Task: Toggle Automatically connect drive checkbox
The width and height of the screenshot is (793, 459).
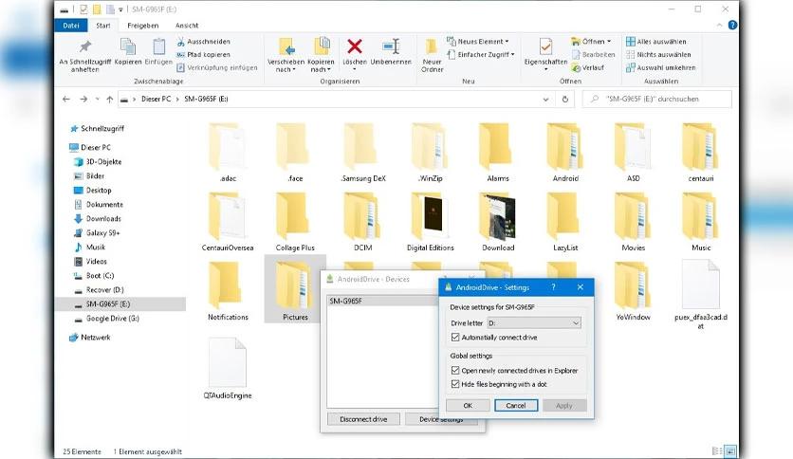Action: pyautogui.click(x=455, y=338)
